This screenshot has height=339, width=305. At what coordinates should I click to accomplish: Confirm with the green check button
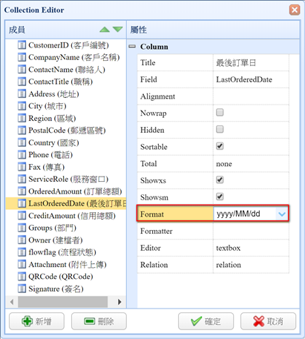[x=206, y=321]
